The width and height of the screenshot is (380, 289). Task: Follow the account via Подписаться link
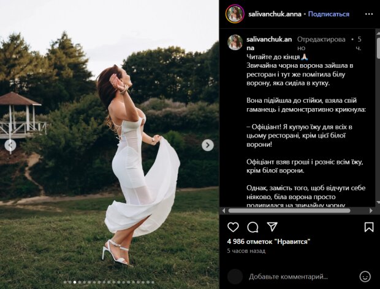tap(329, 14)
